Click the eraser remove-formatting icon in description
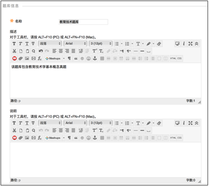 159,44
